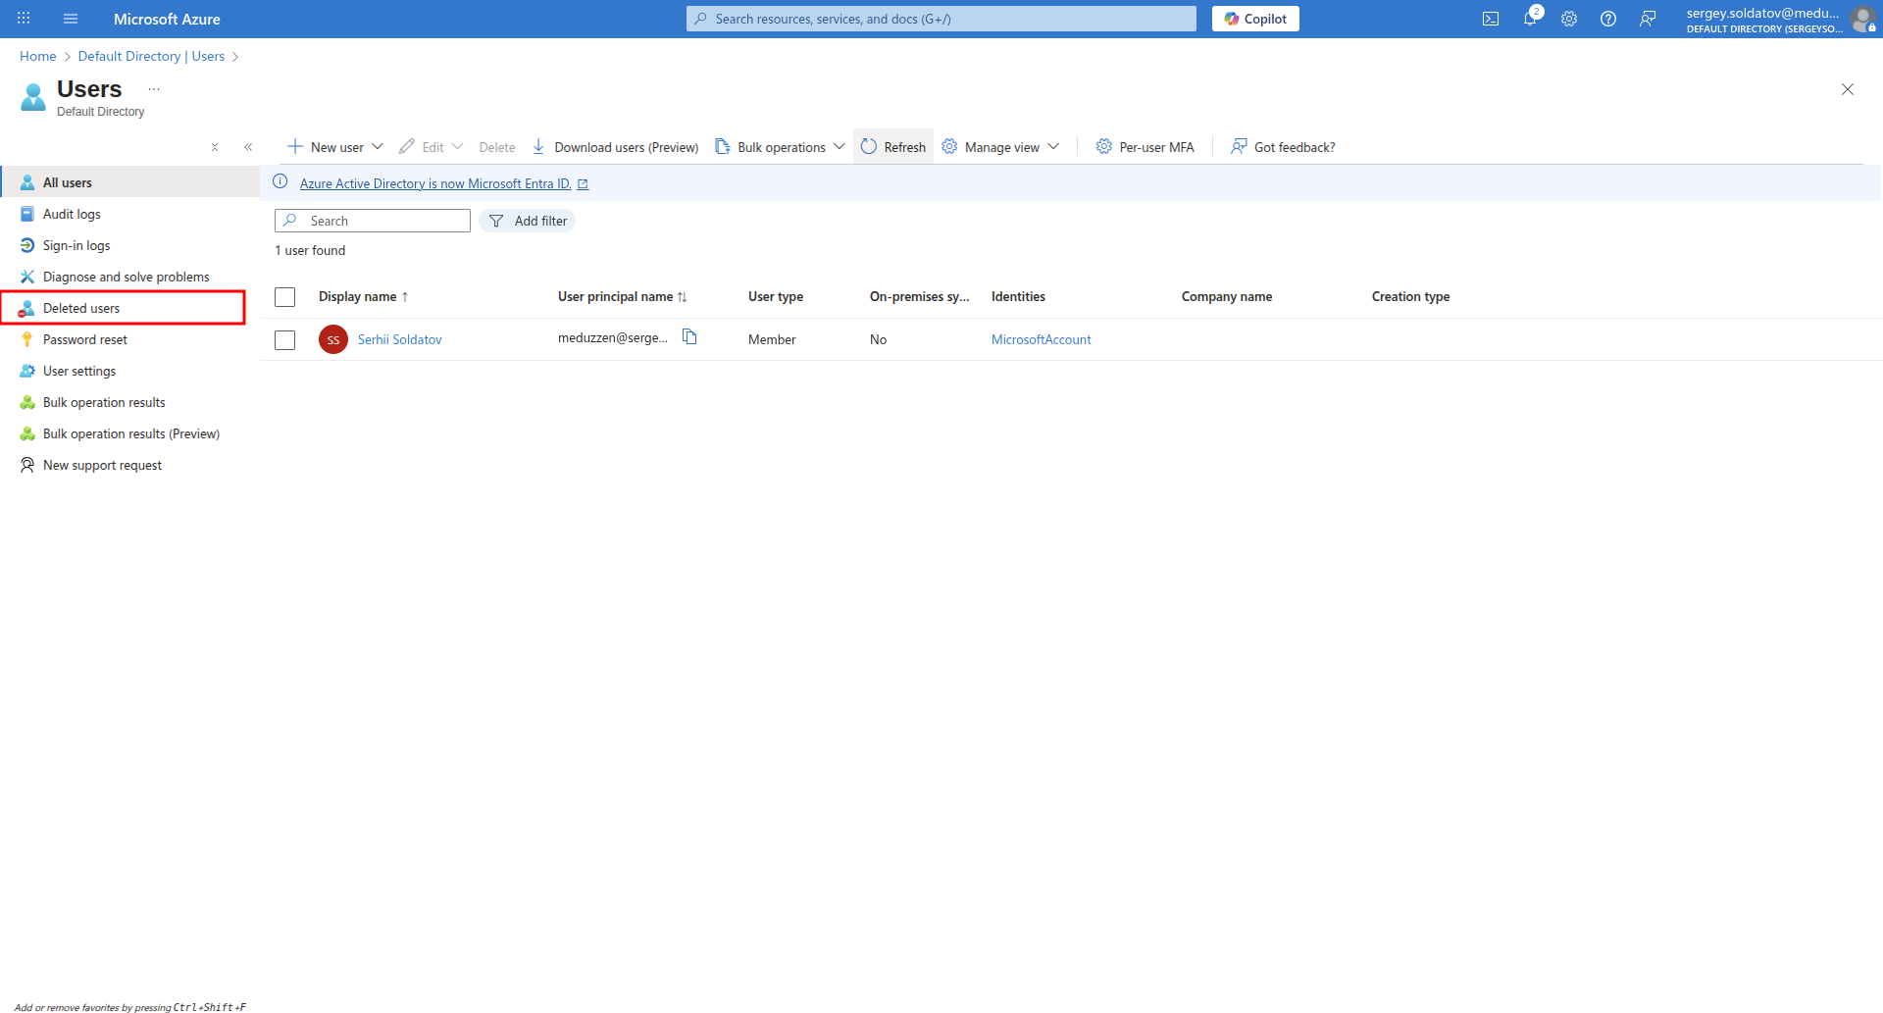Open the ellipsis menu next to Users title
The height and width of the screenshot is (1013, 1883).
(154, 89)
